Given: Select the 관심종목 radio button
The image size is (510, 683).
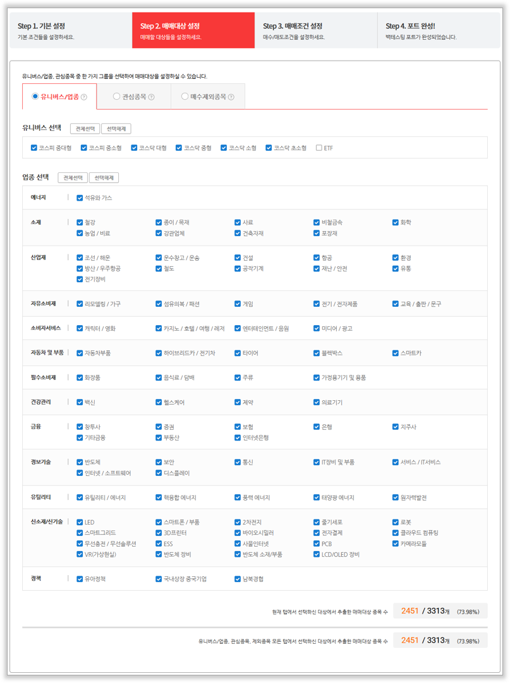Looking at the screenshot, I should click(116, 97).
